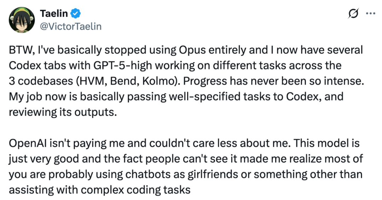
Task: Click the sentence Progress has never been so intense
Action: pyautogui.click(x=273, y=81)
